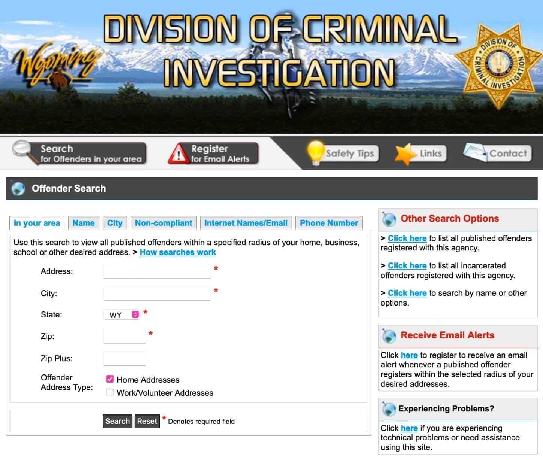The height and width of the screenshot is (462, 543).
Task: Click the magnifying glass Search for Offenders icon
Action: click(23, 151)
